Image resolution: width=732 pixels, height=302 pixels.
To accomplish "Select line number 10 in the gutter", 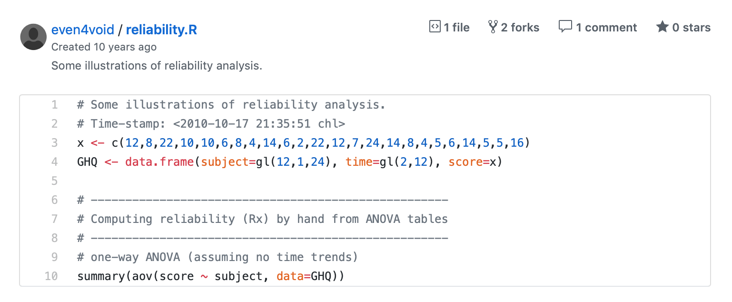I will [51, 276].
